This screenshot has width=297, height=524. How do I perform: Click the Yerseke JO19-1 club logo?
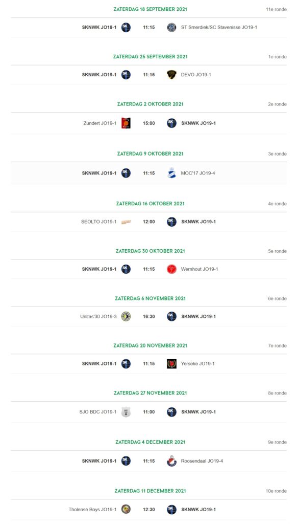[x=171, y=364]
